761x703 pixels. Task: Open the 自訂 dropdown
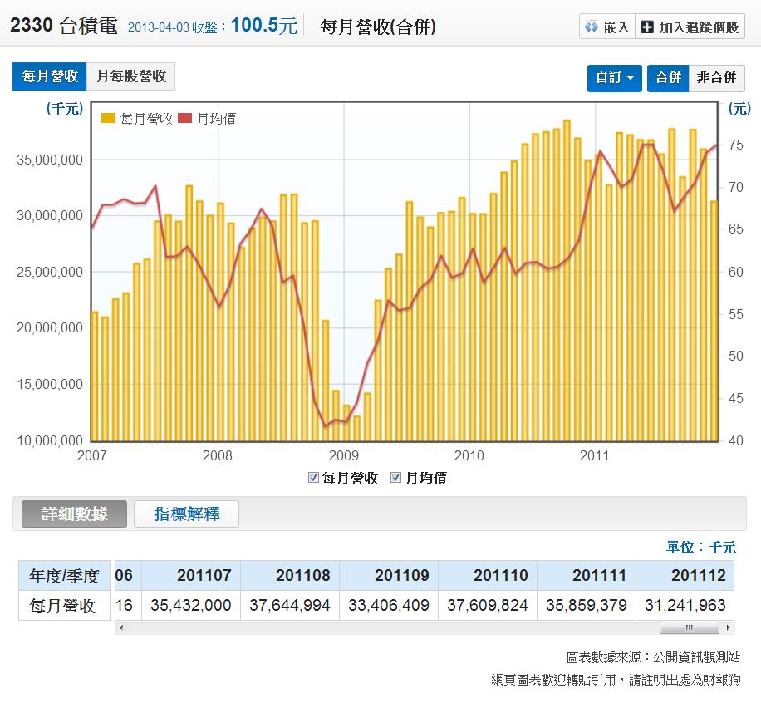point(615,78)
